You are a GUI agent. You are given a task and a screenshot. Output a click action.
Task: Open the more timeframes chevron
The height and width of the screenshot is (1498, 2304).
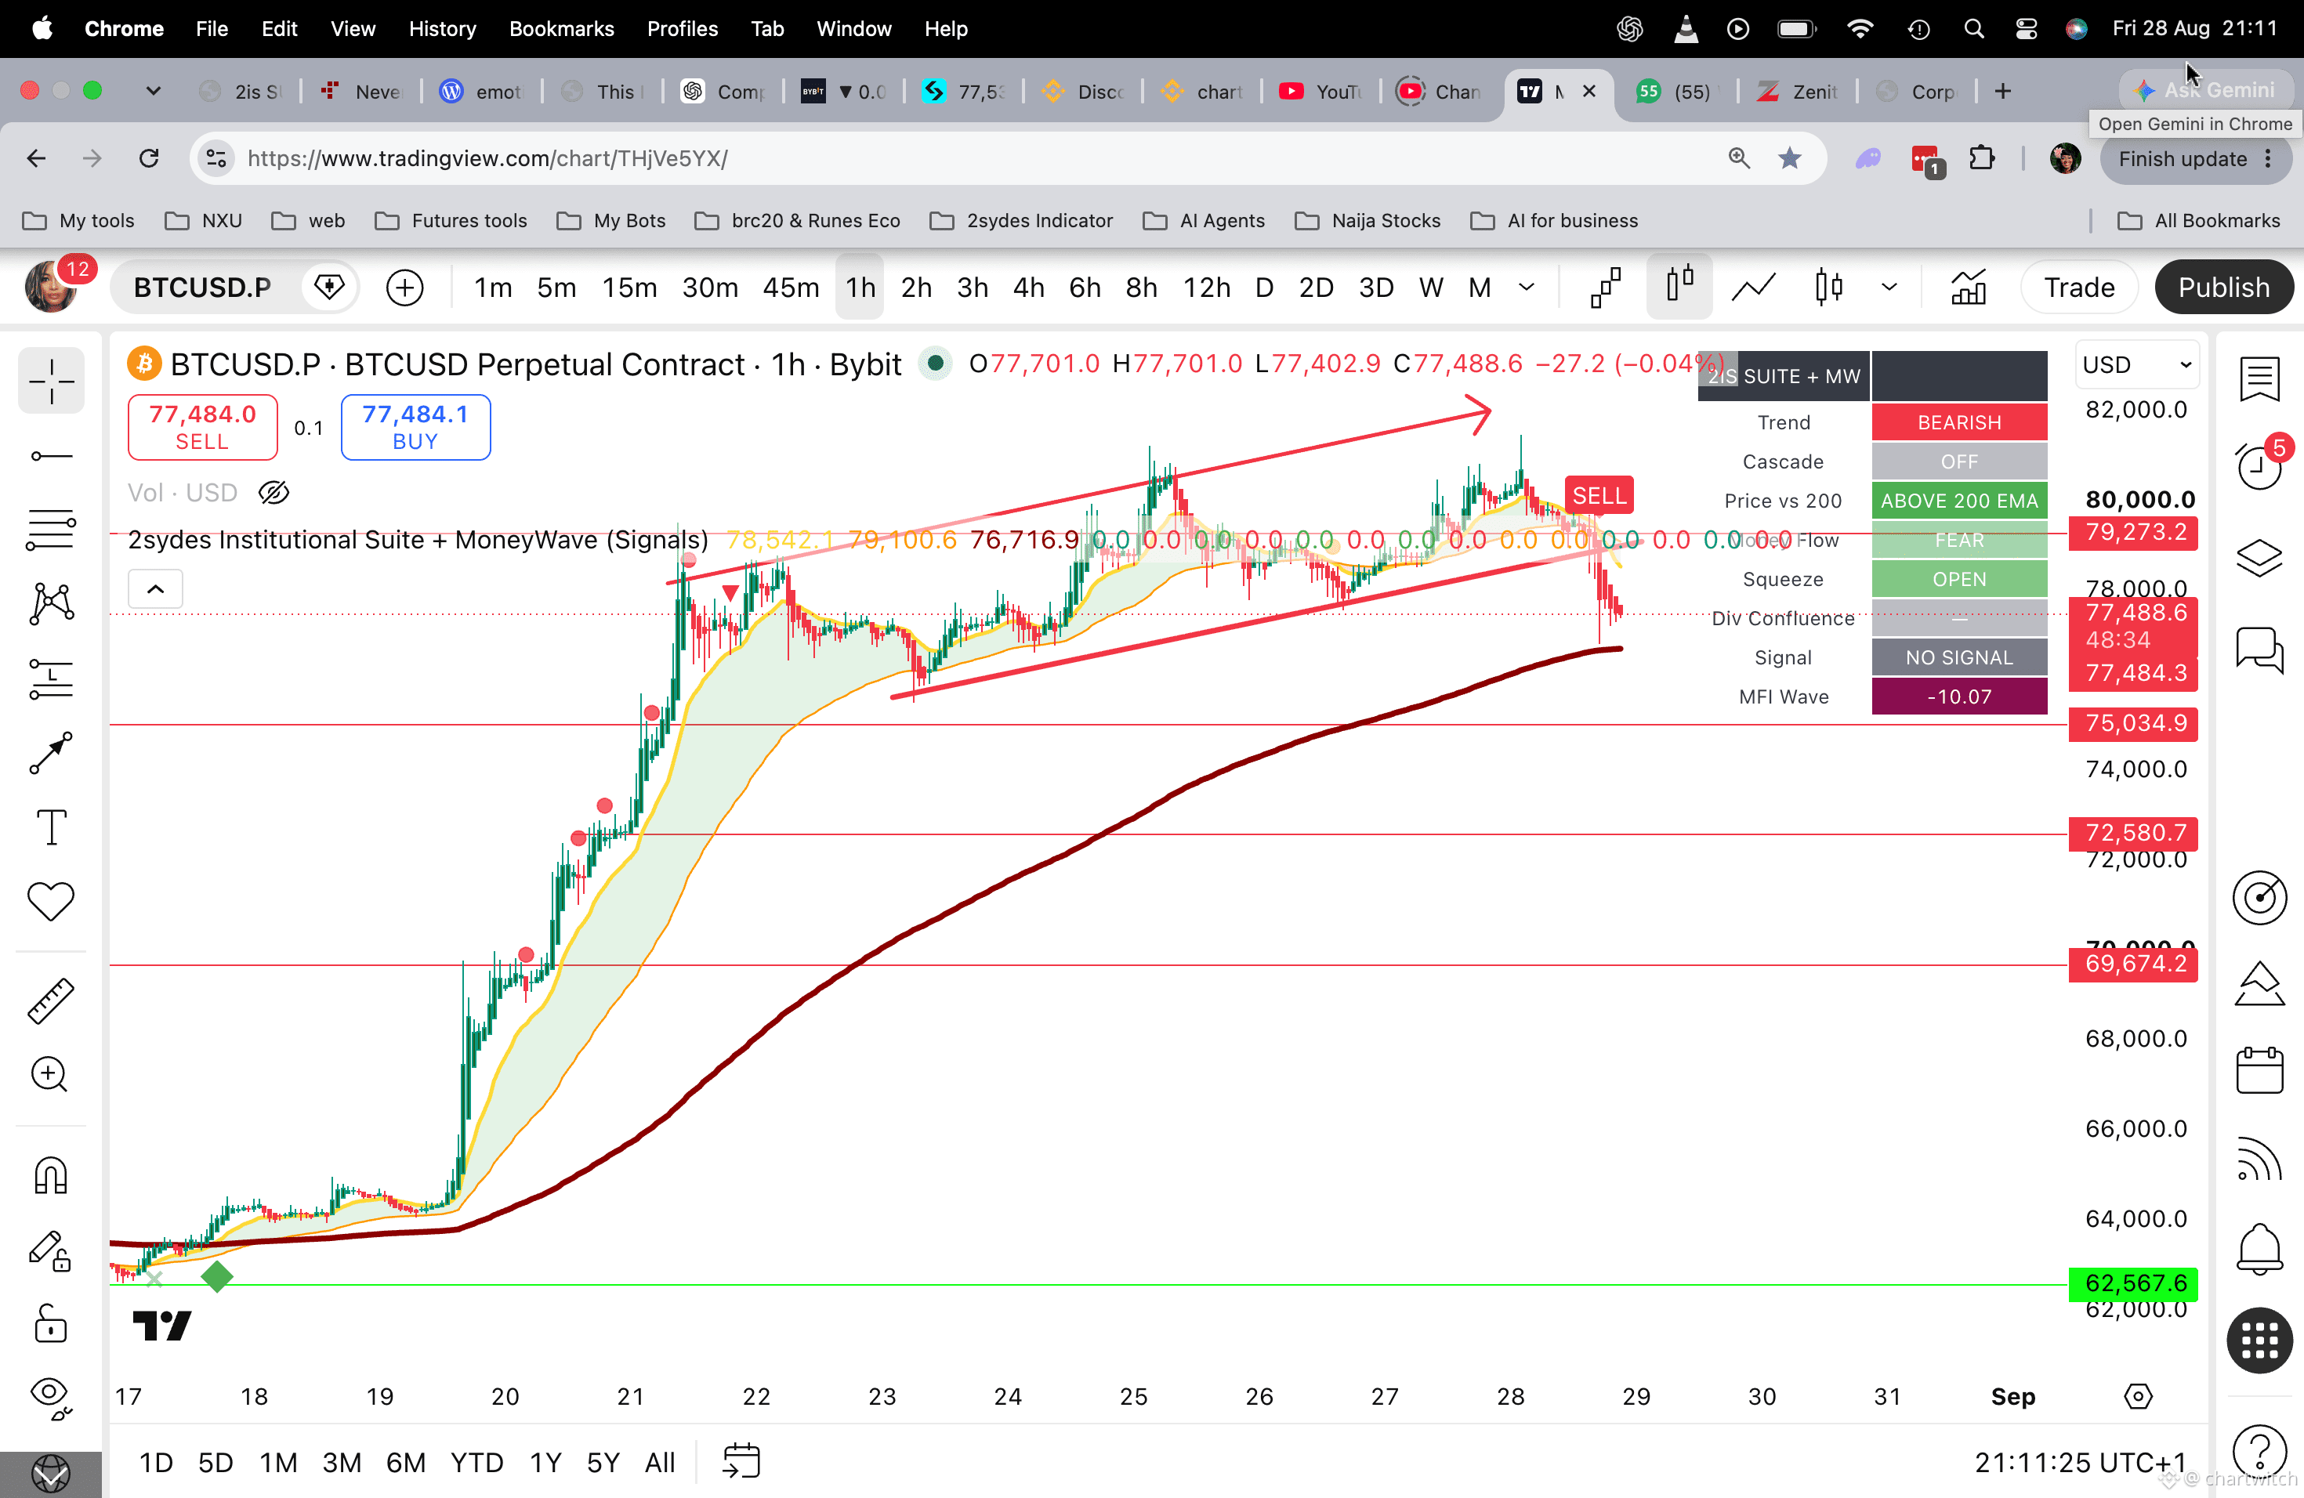[x=1527, y=288]
